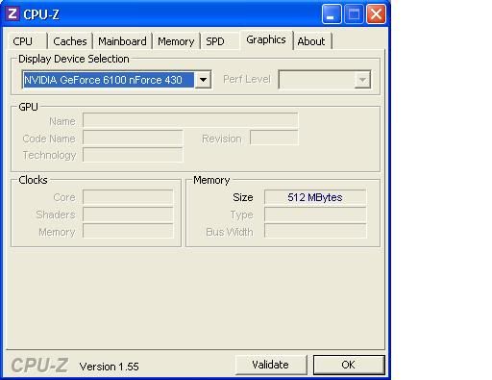Minimize the CPU-Z window
This screenshot has height=380, width=492.
[332, 14]
